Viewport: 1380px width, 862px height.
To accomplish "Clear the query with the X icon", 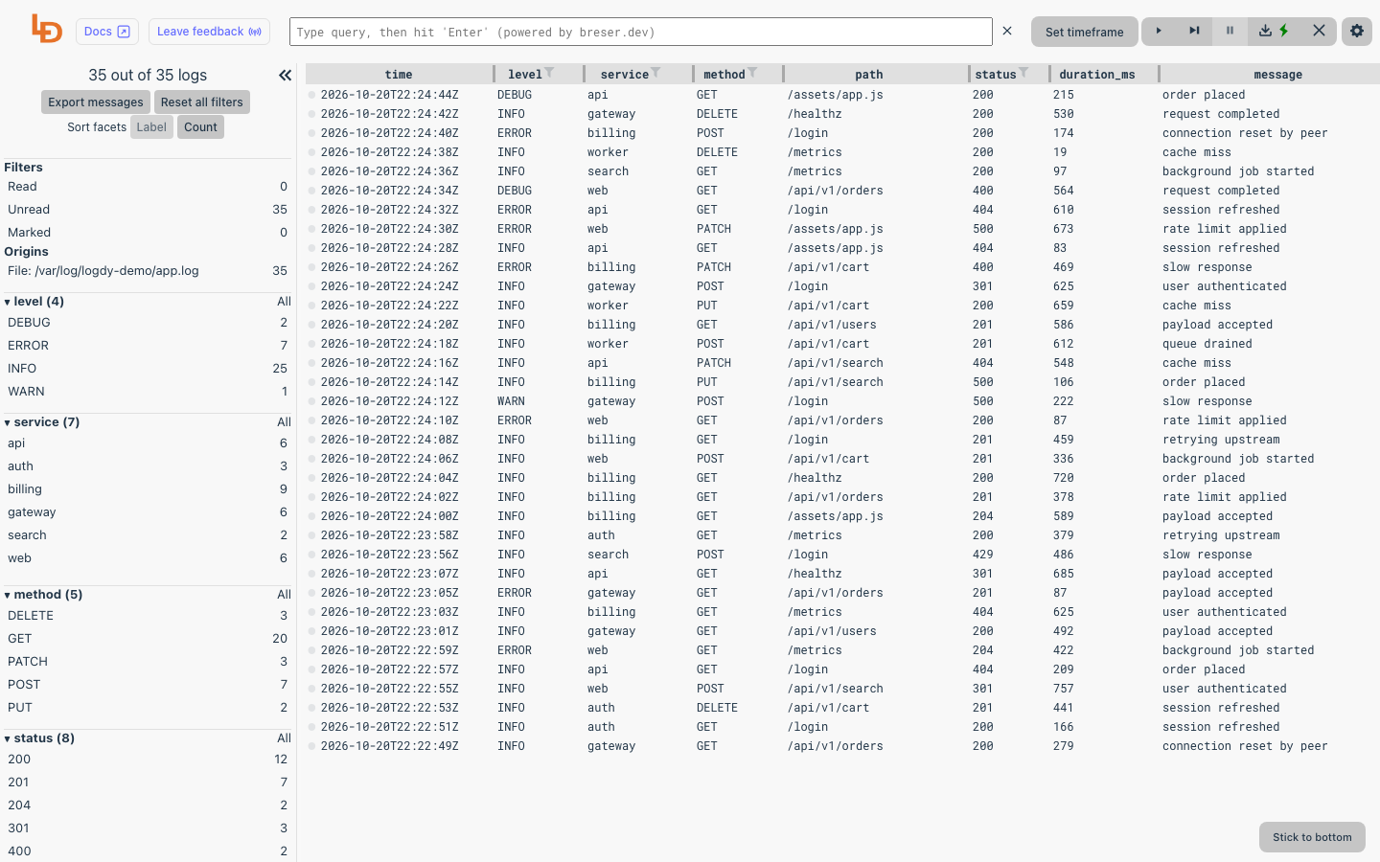I will (x=1007, y=31).
